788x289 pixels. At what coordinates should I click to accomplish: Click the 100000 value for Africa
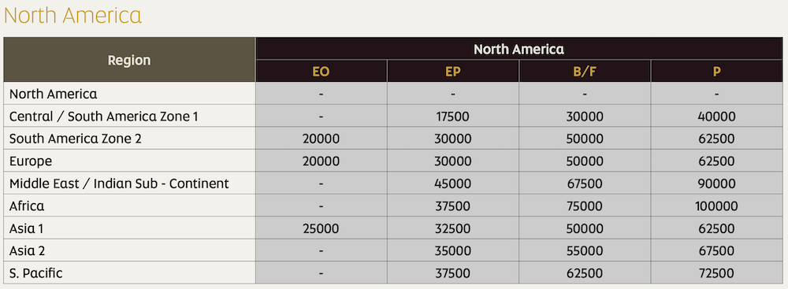716,206
